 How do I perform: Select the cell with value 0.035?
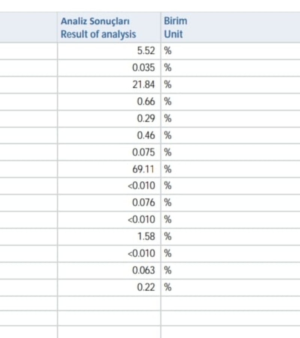(109, 68)
